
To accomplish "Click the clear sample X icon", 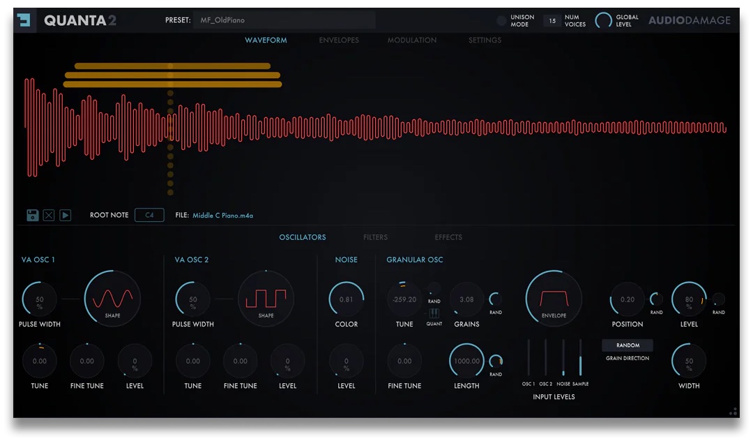I will [49, 216].
